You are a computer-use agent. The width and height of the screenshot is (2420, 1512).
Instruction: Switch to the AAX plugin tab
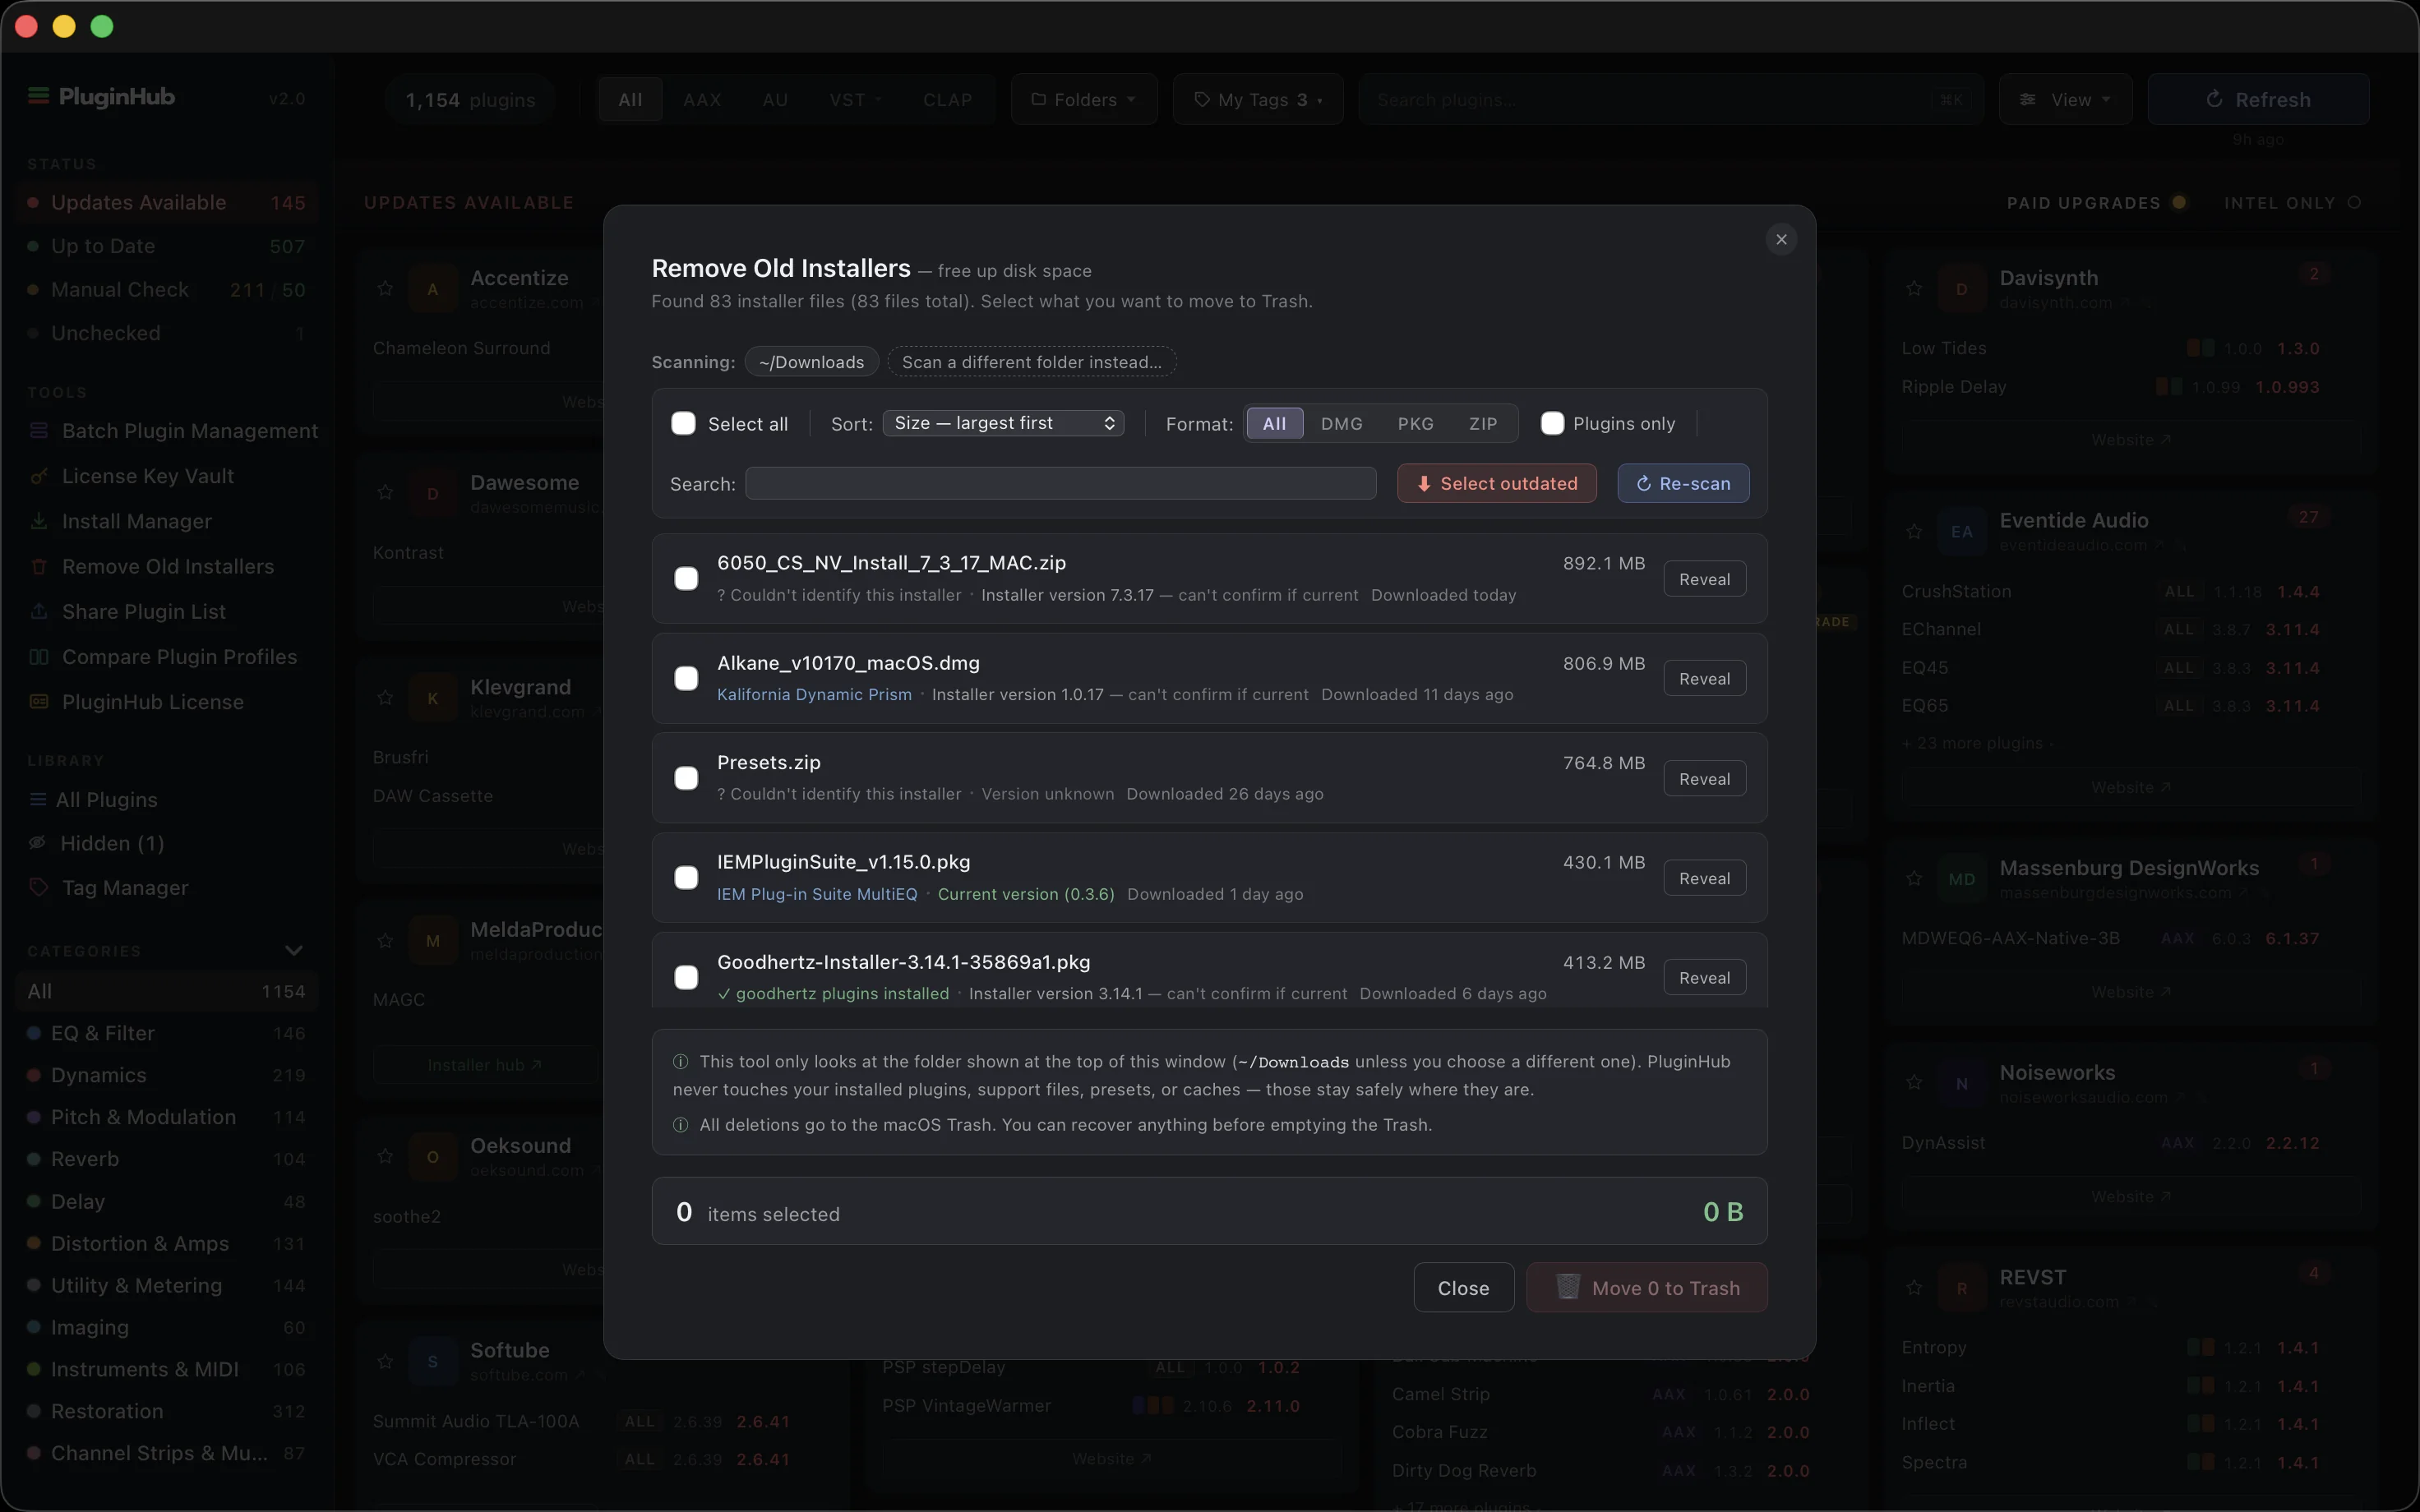(702, 99)
